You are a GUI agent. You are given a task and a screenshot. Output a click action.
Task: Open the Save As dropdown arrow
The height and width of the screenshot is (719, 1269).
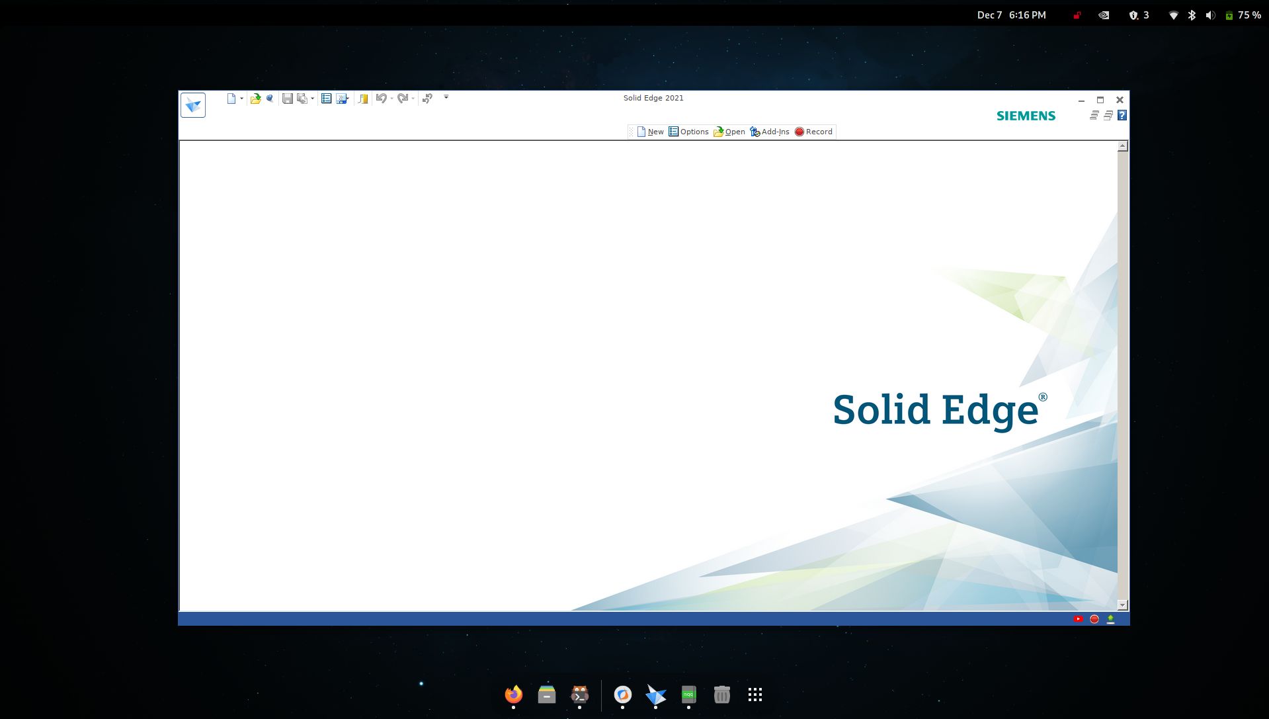pyautogui.click(x=311, y=98)
